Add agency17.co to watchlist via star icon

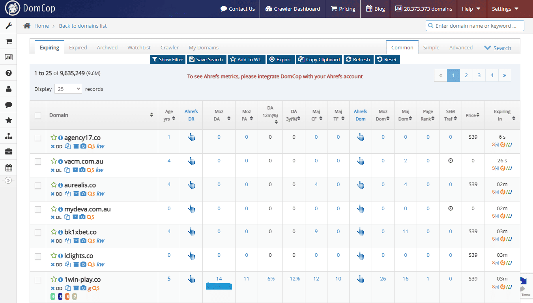tap(54, 137)
